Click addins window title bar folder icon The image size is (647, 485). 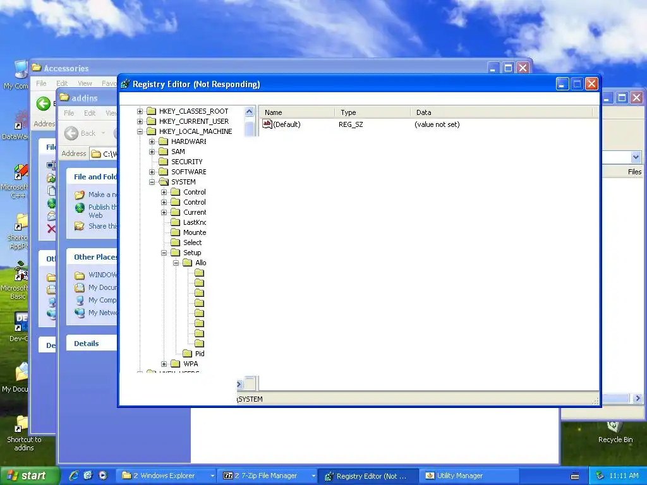pos(64,97)
